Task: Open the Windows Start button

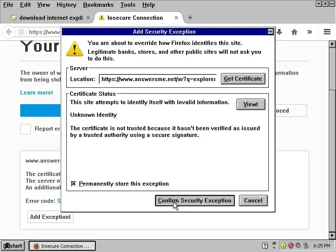Action: click(x=13, y=246)
